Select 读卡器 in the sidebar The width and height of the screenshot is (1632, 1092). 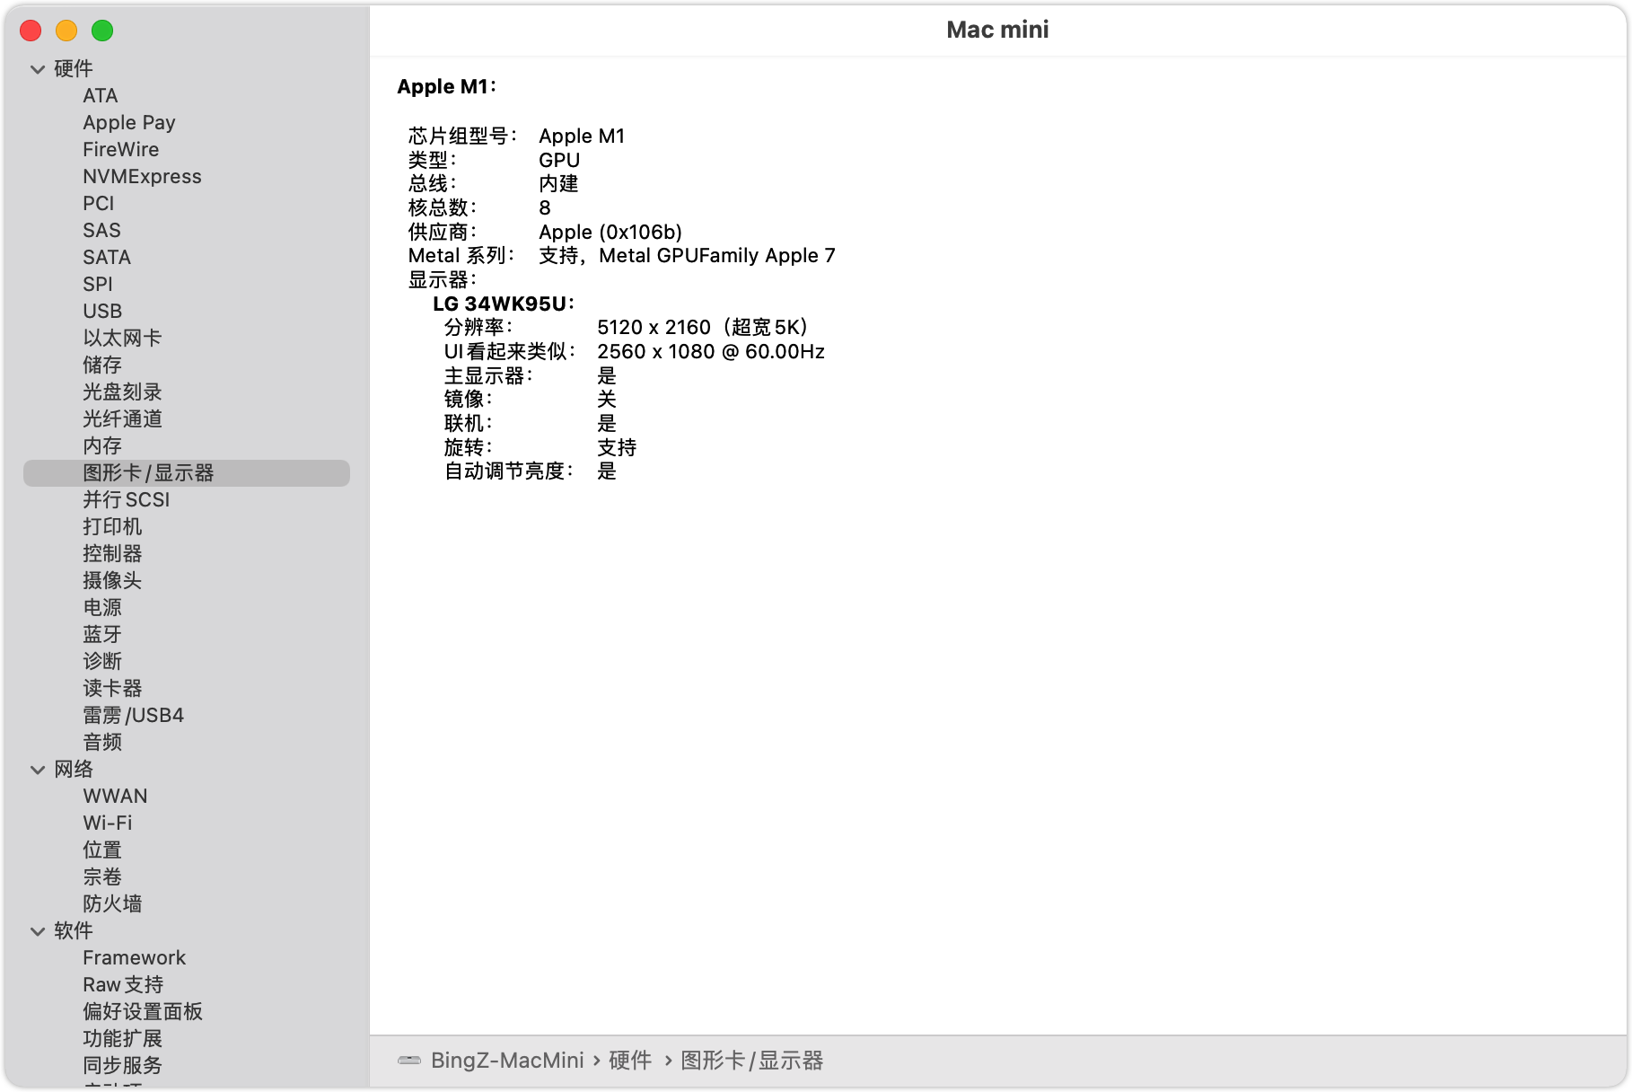(x=112, y=689)
